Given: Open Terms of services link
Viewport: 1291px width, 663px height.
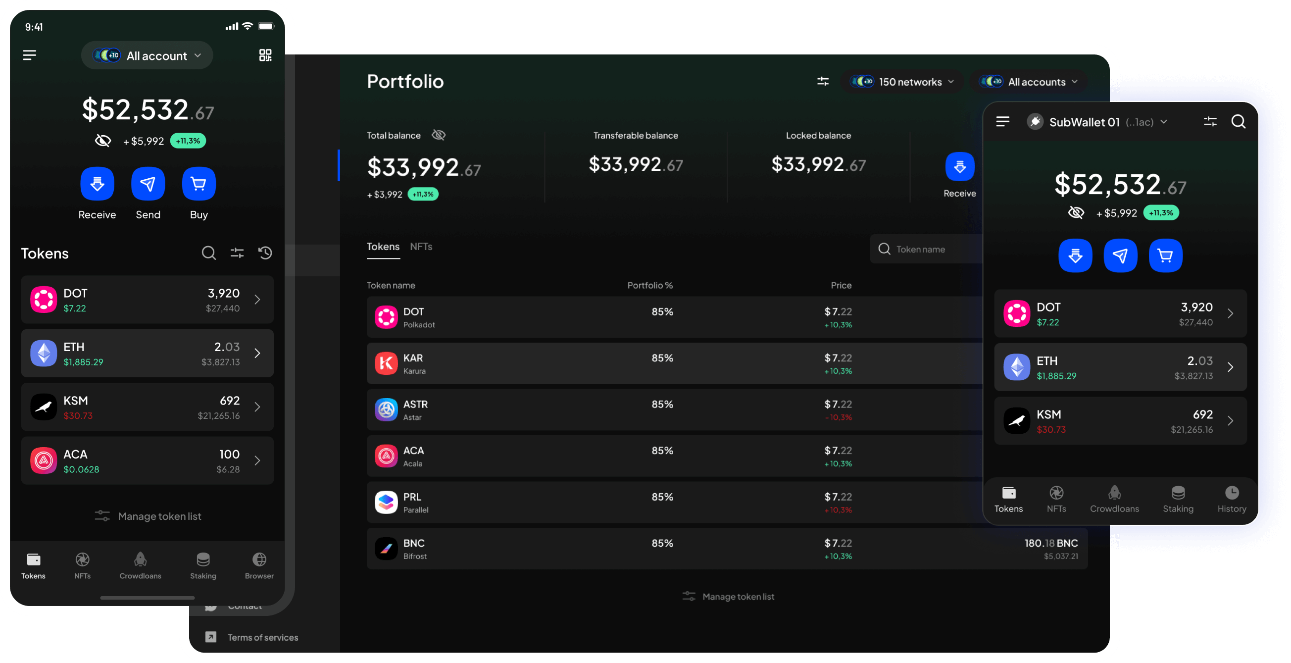Looking at the screenshot, I should 263,637.
